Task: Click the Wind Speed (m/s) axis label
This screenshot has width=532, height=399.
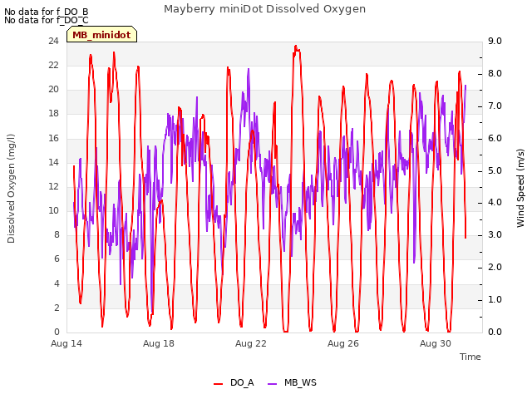Action: (x=520, y=188)
